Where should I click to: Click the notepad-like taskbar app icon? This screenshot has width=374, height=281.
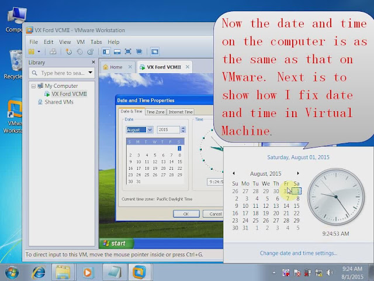click(x=114, y=272)
